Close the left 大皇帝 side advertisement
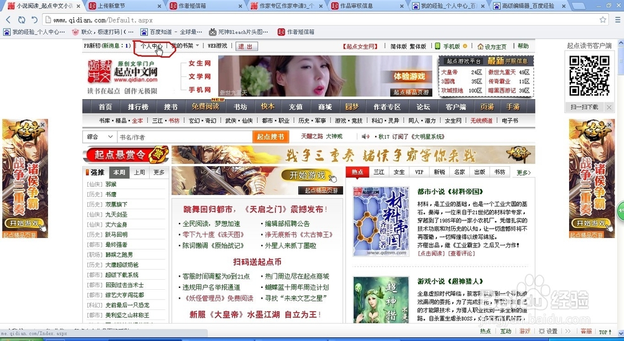 42,124
